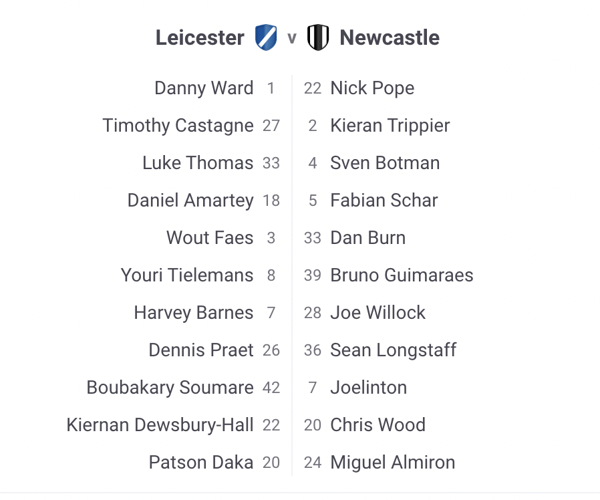Image resolution: width=600 pixels, height=500 pixels.
Task: Click the Leicester blue shield crest
Action: (266, 37)
